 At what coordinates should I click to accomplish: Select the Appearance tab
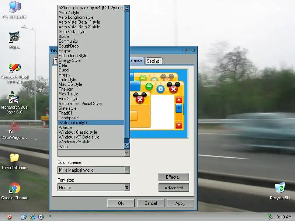137,60
